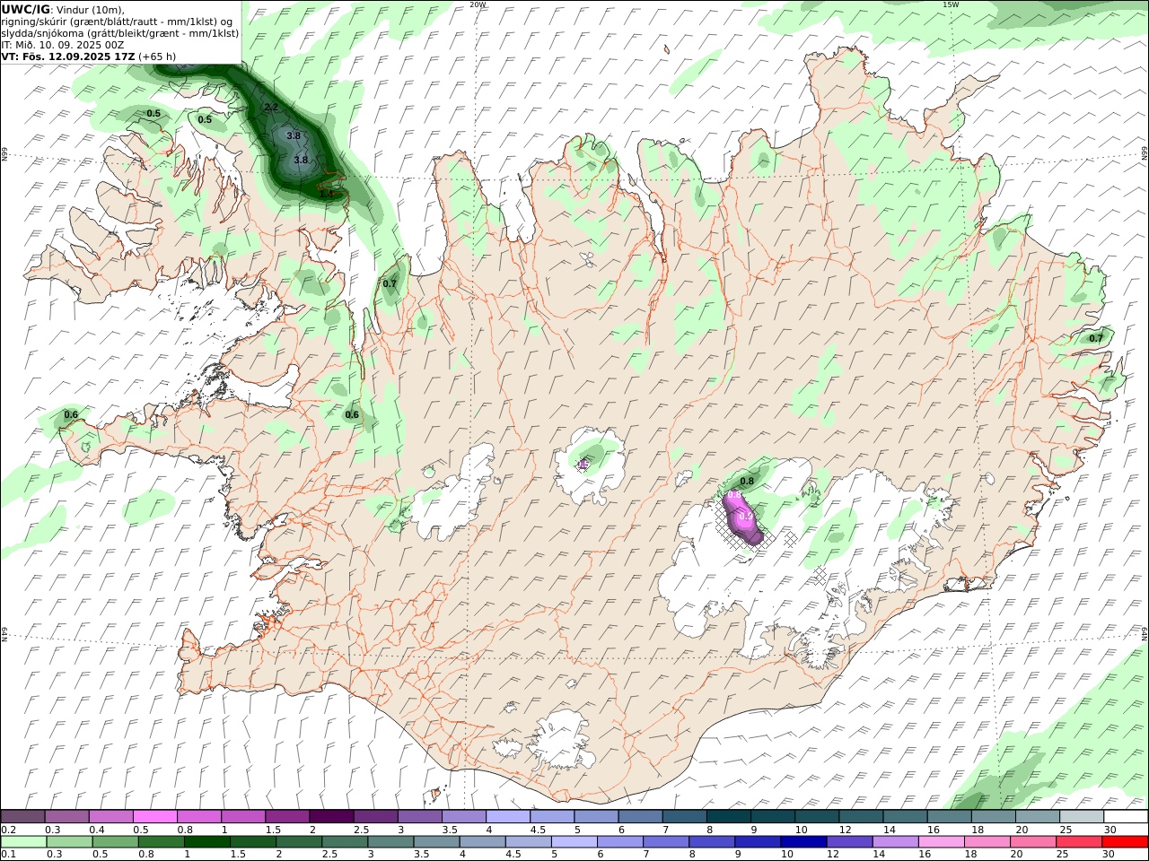Pick the palest green rain swatch labeled 0.1
The image size is (1149, 861).
tap(23, 842)
